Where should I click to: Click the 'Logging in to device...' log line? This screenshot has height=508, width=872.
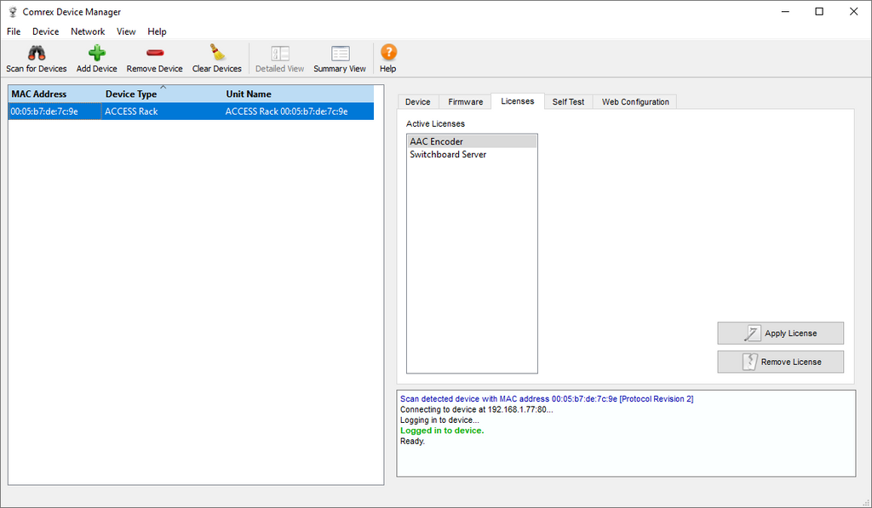pos(439,420)
